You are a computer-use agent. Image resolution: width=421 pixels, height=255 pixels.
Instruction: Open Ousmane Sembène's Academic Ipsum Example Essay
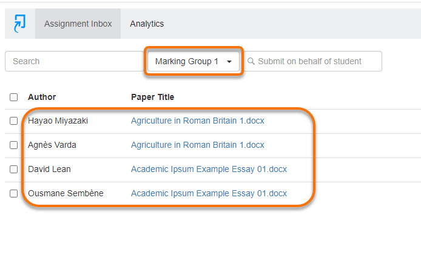click(x=209, y=193)
